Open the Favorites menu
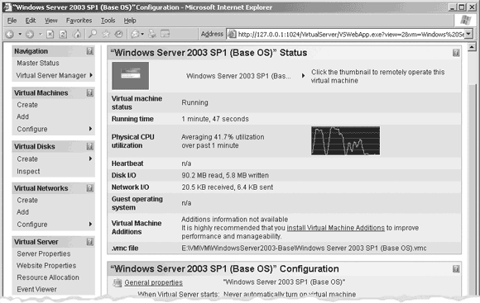Viewport: 480px width, 303px height. (79, 21)
